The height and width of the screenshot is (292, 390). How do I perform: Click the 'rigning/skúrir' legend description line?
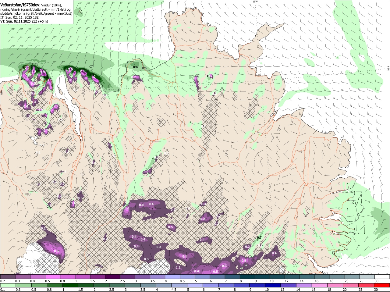coord(35,9)
